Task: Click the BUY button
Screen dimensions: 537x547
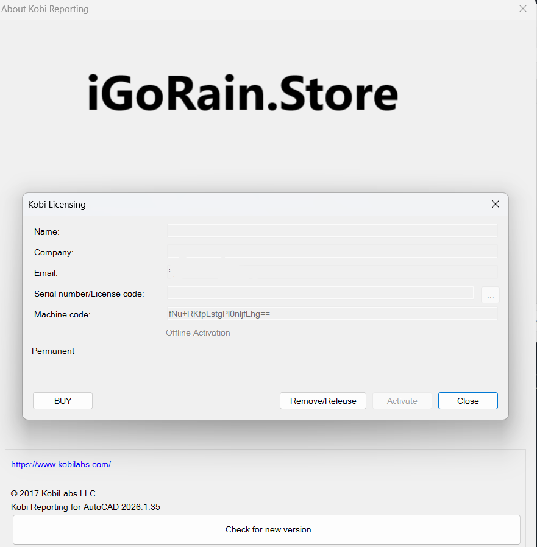Action: coord(63,401)
